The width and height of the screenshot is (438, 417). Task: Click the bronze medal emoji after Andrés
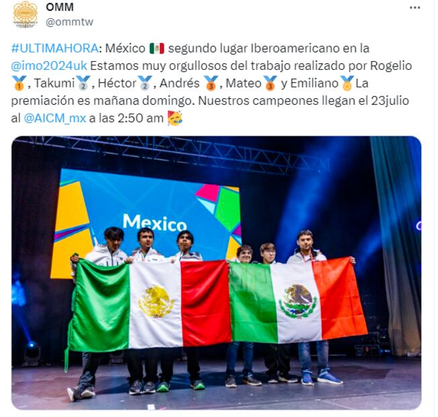[x=211, y=83]
